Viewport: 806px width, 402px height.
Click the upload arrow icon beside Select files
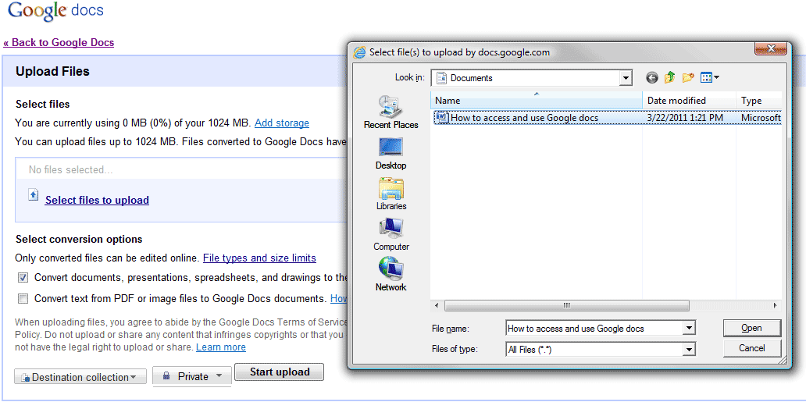[x=33, y=195]
